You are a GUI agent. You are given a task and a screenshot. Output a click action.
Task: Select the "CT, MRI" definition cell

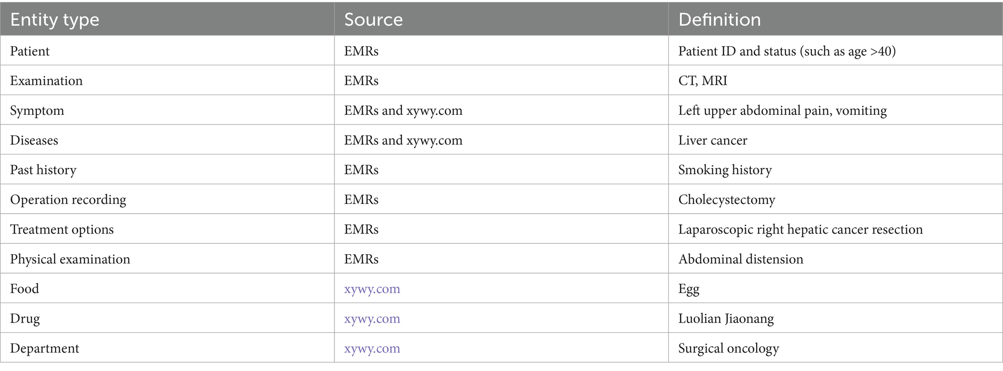pyautogui.click(x=703, y=81)
